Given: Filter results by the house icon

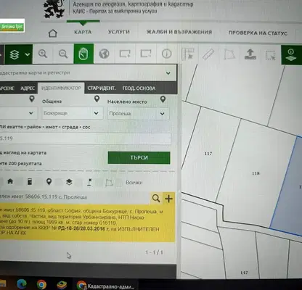Looking at the screenshot, I should click(x=10, y=181).
